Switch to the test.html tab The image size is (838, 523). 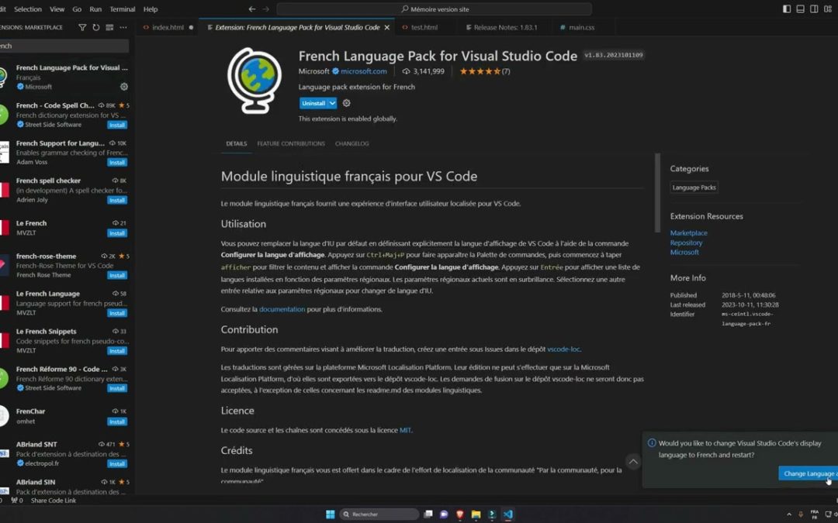pyautogui.click(x=424, y=27)
